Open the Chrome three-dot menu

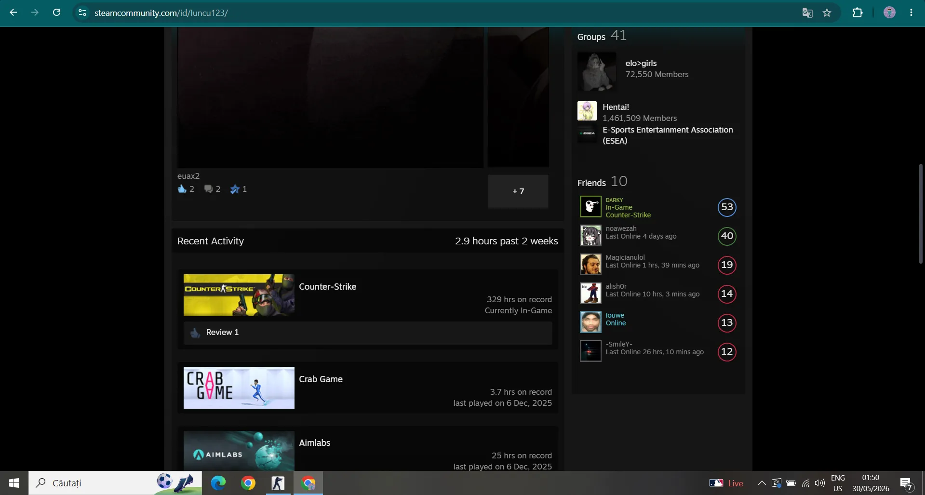click(x=911, y=13)
